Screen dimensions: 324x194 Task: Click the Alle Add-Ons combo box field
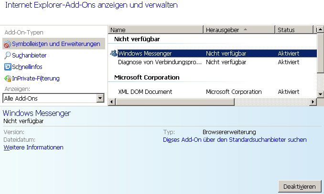point(54,98)
